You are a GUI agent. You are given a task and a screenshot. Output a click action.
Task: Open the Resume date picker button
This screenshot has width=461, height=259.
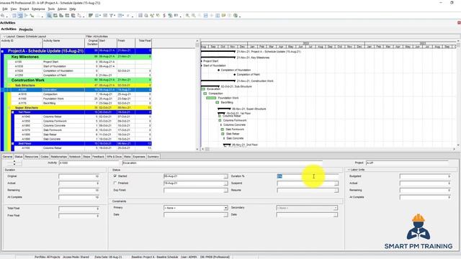pos(336,190)
